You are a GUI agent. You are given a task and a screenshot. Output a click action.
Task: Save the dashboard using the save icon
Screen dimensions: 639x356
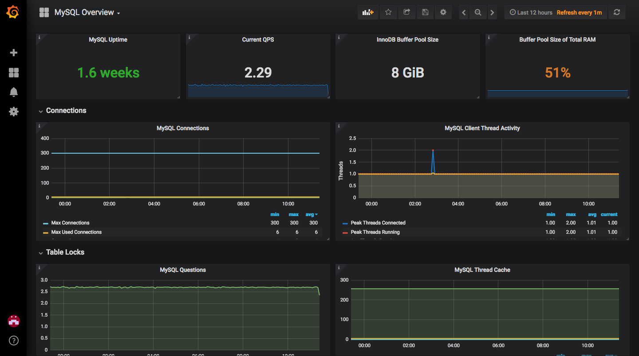pyautogui.click(x=425, y=12)
